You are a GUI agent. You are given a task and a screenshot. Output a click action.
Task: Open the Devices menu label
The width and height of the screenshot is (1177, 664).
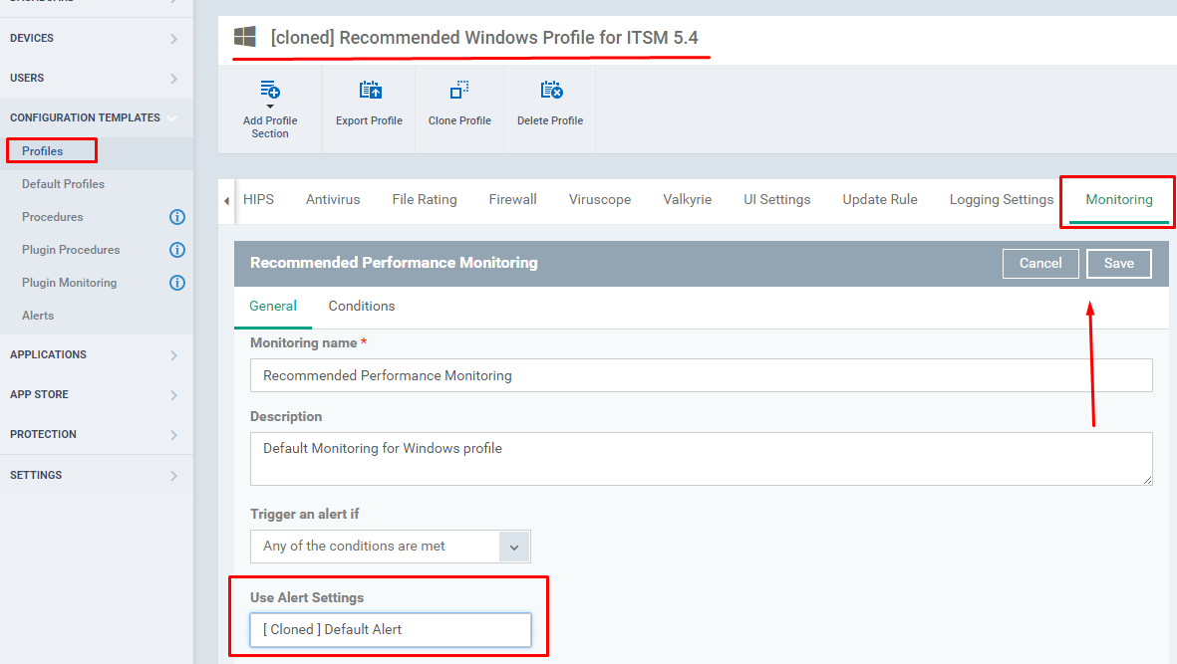click(x=32, y=38)
